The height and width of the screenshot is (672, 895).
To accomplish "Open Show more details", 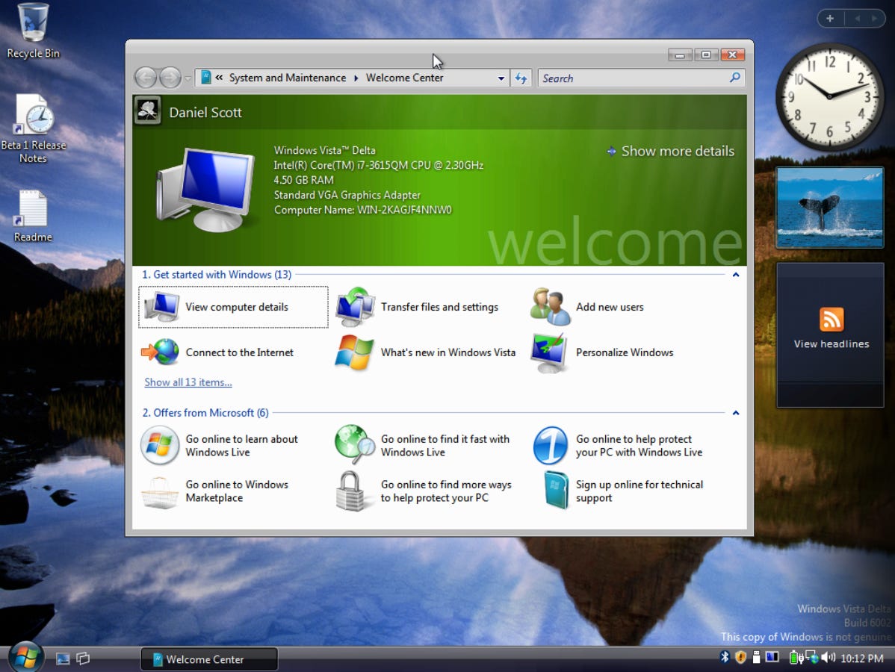I will (x=677, y=151).
